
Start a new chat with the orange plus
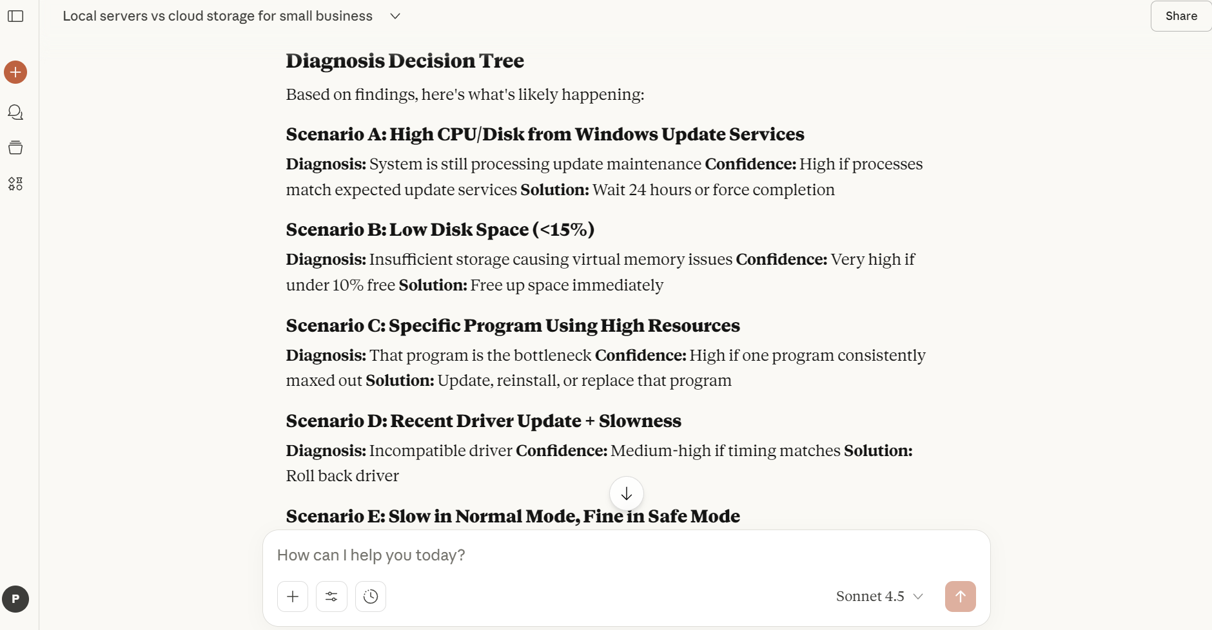pyautogui.click(x=15, y=72)
